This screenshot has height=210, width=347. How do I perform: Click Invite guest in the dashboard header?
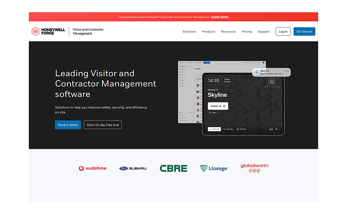pyautogui.click(x=190, y=63)
